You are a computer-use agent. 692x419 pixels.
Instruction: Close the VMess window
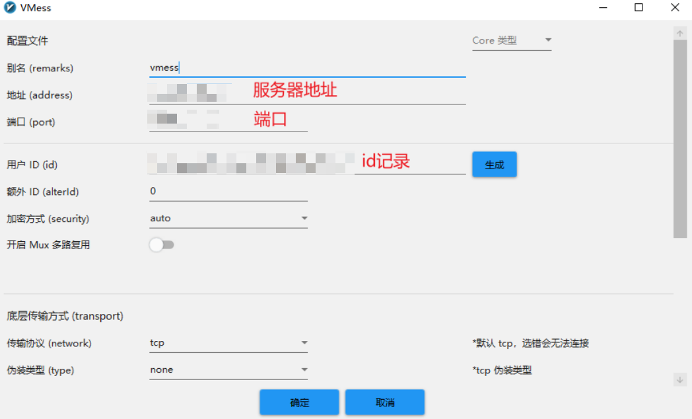[x=674, y=8]
